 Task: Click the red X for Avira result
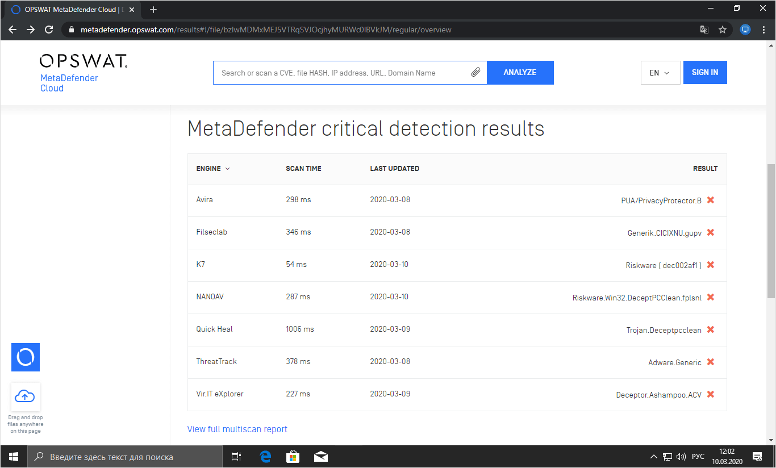click(711, 200)
